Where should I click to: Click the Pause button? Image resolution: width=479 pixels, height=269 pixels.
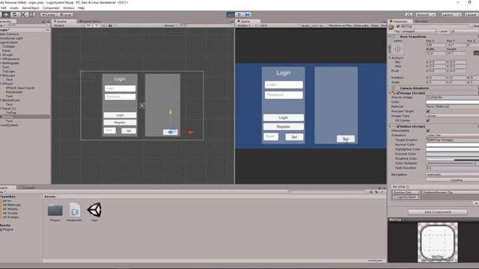239,15
